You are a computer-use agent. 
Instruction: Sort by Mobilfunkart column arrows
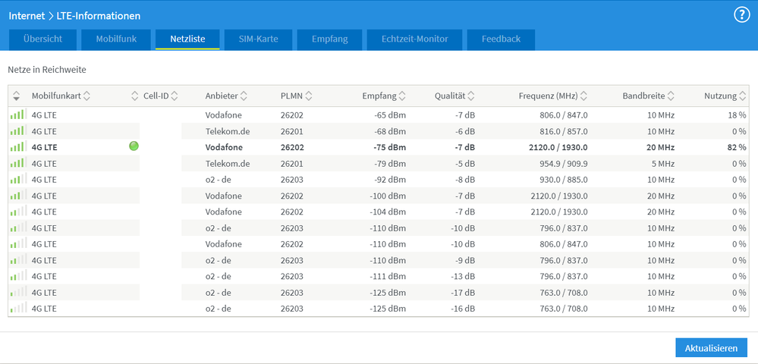(86, 96)
